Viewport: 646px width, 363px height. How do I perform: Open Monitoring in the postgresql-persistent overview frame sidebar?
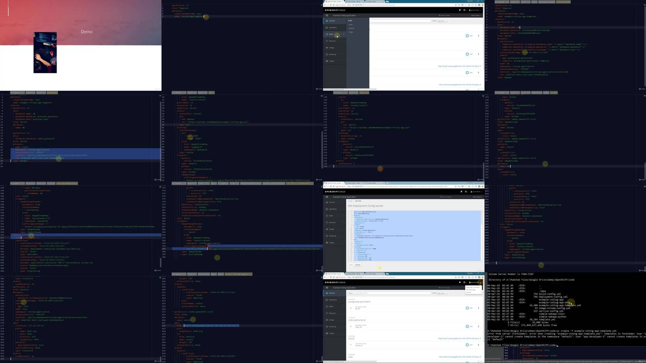pyautogui.click(x=334, y=327)
